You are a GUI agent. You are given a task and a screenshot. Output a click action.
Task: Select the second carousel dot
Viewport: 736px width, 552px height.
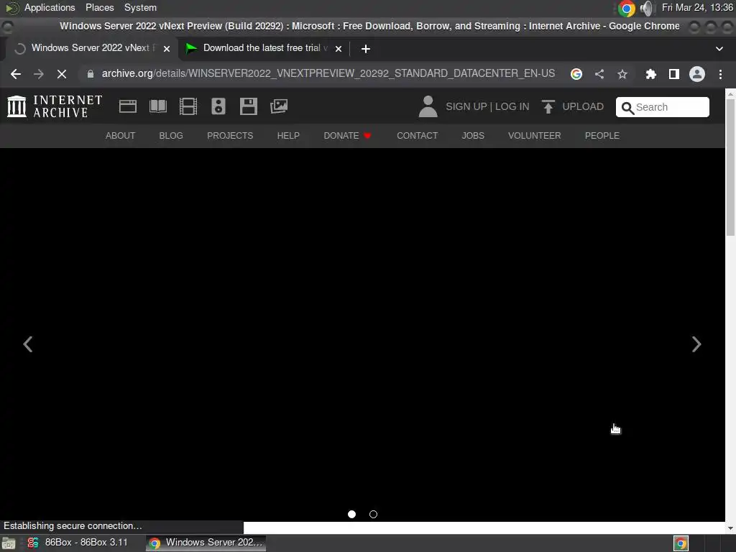click(x=373, y=515)
